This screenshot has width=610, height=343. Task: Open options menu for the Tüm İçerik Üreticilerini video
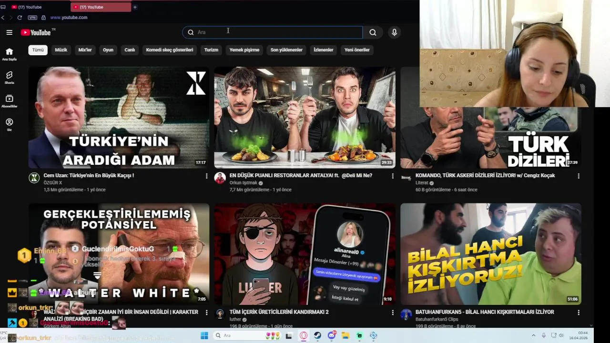click(x=393, y=313)
